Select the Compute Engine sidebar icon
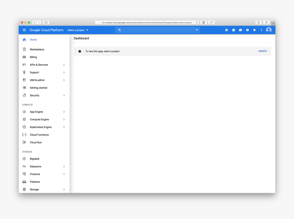Image resolution: width=294 pixels, height=219 pixels. tap(24, 119)
